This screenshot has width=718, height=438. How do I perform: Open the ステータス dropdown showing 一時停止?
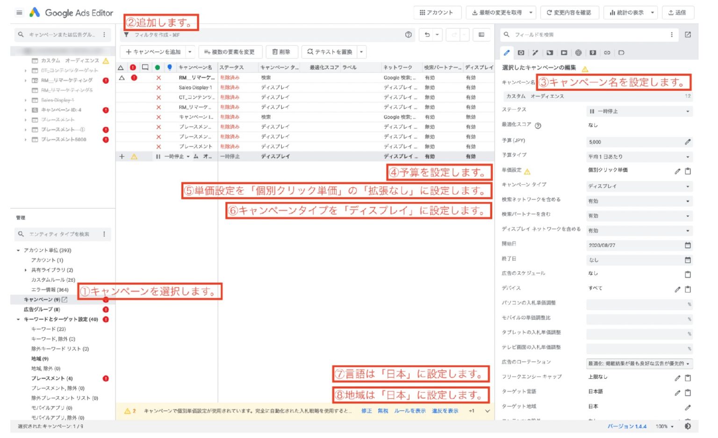click(639, 111)
